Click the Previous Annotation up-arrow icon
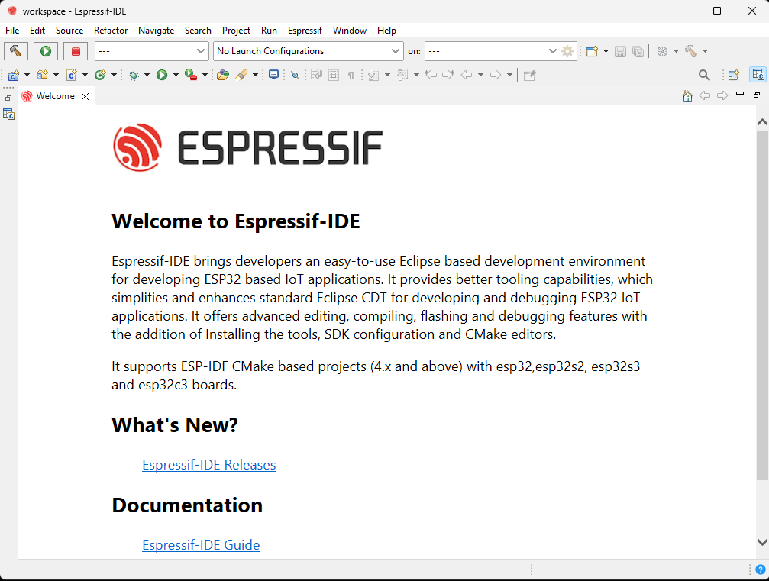Image resolution: width=769 pixels, height=581 pixels. [402, 75]
